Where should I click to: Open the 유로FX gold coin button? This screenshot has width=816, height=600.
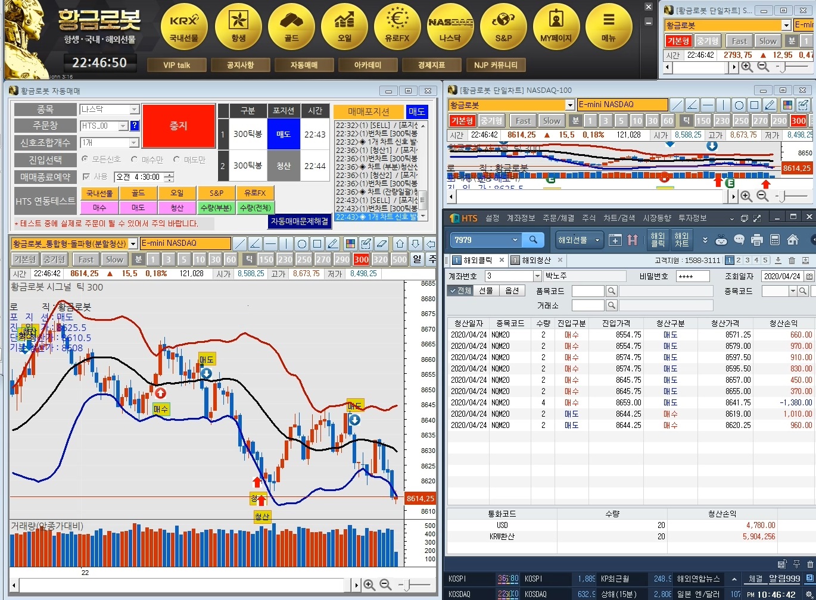(397, 26)
